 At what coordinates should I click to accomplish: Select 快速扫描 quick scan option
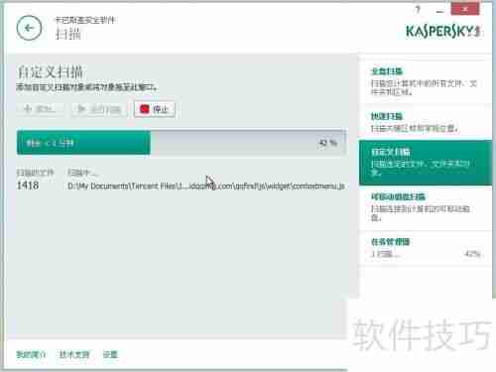tap(425, 122)
